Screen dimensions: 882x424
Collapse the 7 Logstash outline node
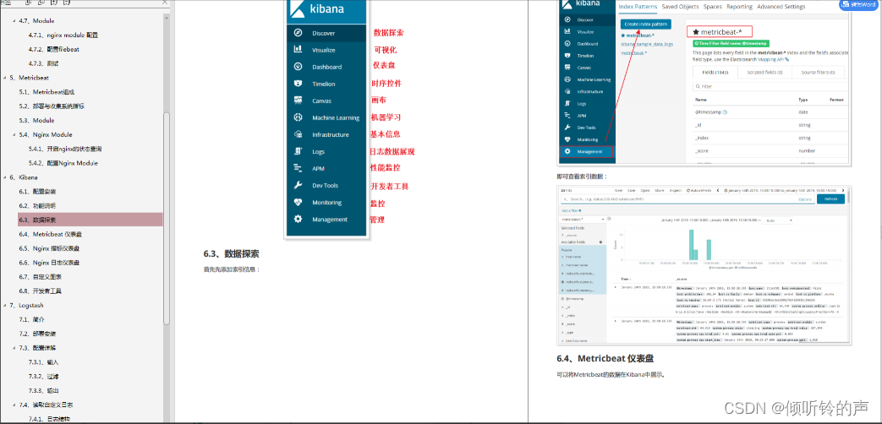click(x=4, y=306)
